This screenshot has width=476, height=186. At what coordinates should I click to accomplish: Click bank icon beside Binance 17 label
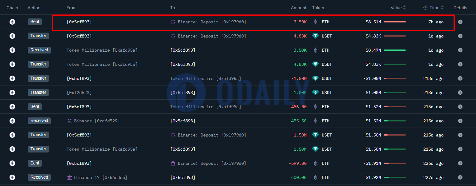tap(70, 177)
